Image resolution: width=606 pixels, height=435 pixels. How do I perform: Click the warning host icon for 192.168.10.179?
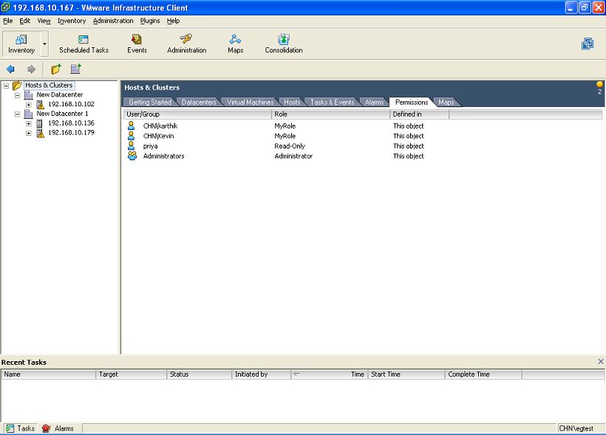click(40, 133)
